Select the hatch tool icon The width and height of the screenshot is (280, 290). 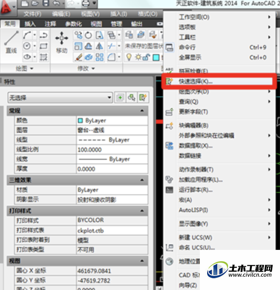point(44,57)
